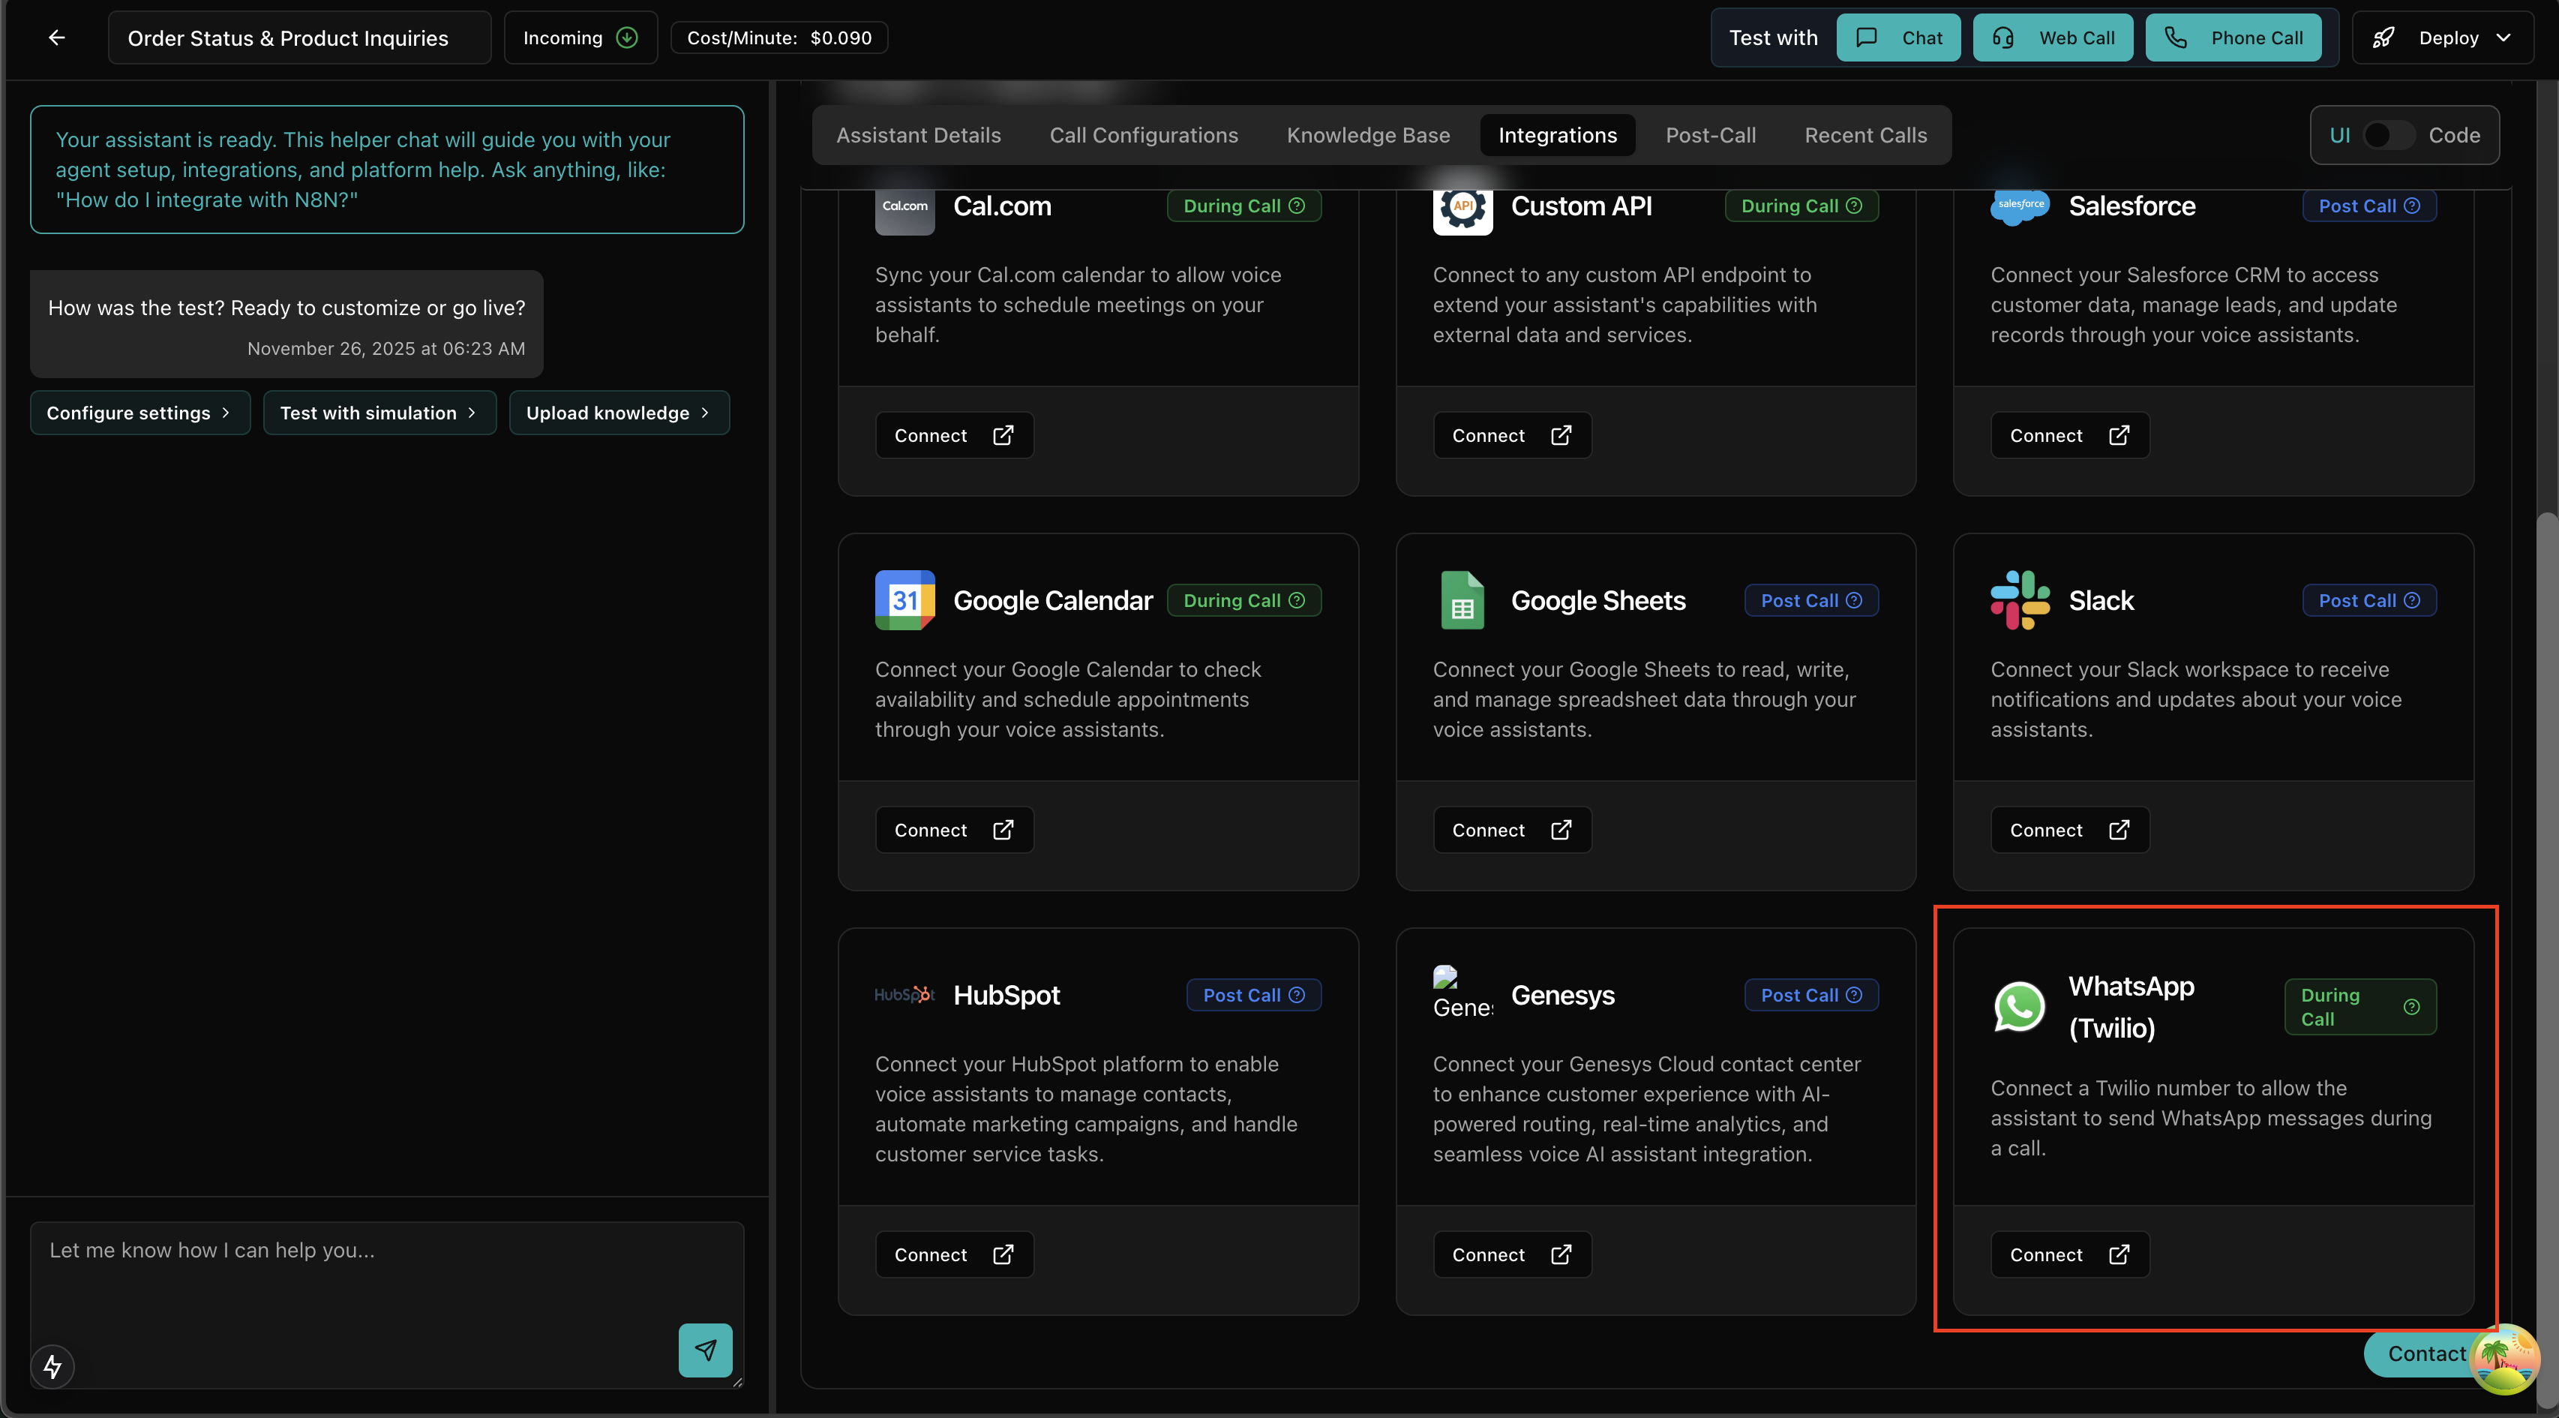Select the Slack icon in the integrations list
The height and width of the screenshot is (1418, 2559).
2018,599
